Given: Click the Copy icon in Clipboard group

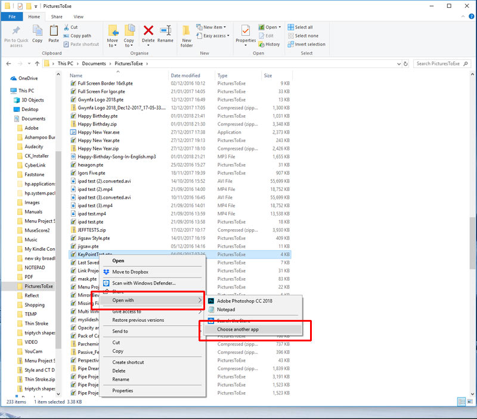Looking at the screenshot, I should (38, 32).
